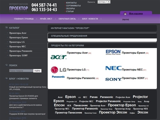Click the Каталог section arrow icon
Screen dimensions: 160x120
coord(6,28)
